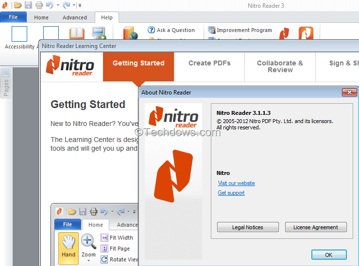Click the small Nitro flame icon in ribbon
Screen dimensions: 359x266
pyautogui.click(x=284, y=33)
